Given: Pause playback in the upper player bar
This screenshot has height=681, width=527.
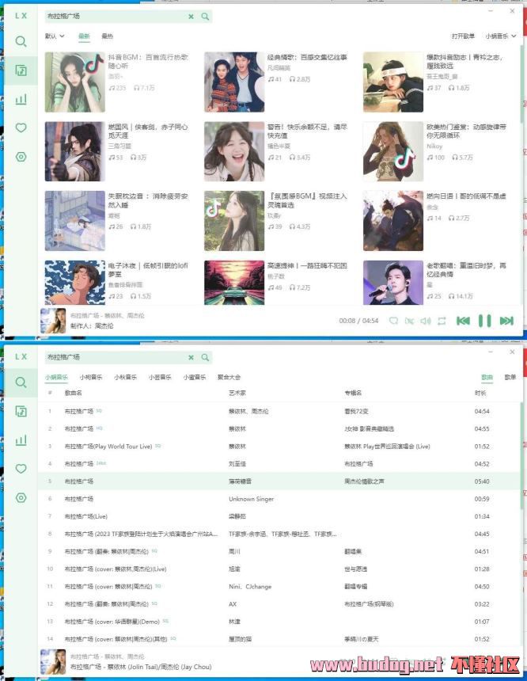Looking at the screenshot, I should click(484, 321).
